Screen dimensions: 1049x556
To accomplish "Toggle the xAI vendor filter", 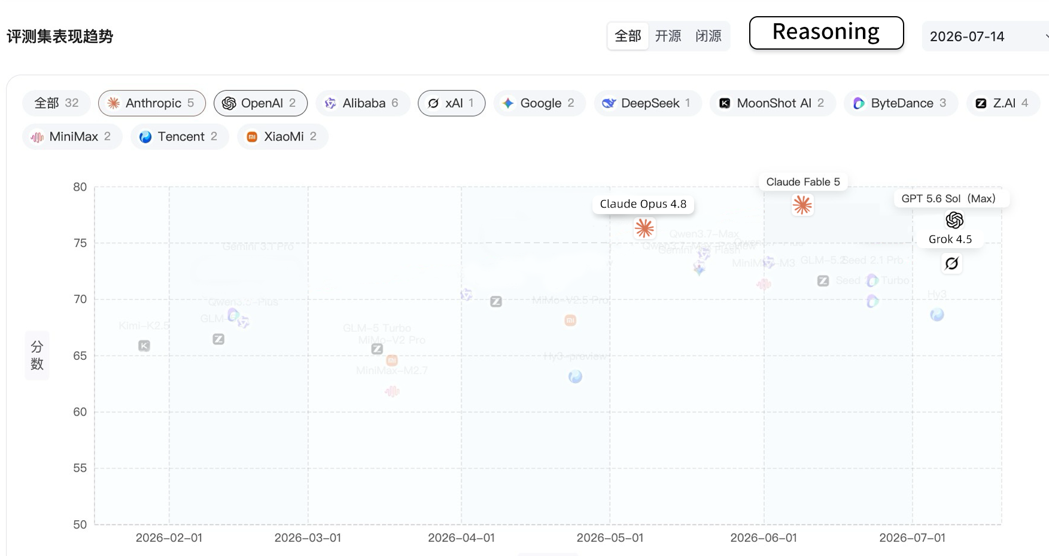I will pos(451,103).
